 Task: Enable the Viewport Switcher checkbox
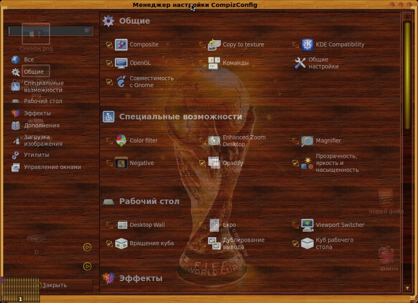[296, 225]
